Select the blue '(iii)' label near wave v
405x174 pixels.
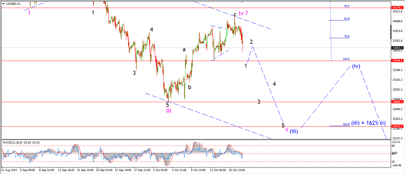click(x=294, y=131)
